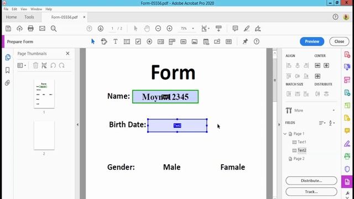
Task: Go to previous page arrow
Action: pos(89,28)
